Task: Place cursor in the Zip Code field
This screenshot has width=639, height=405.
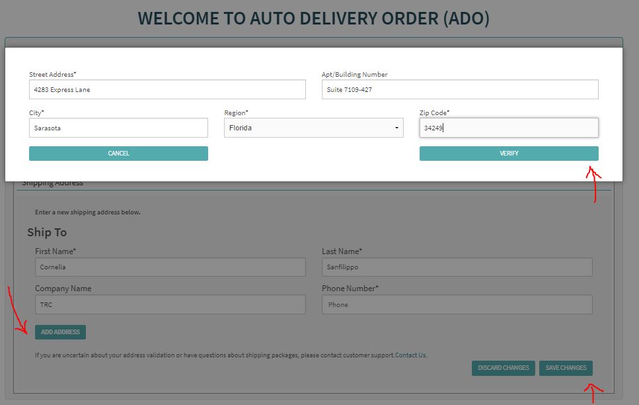Action: (509, 128)
